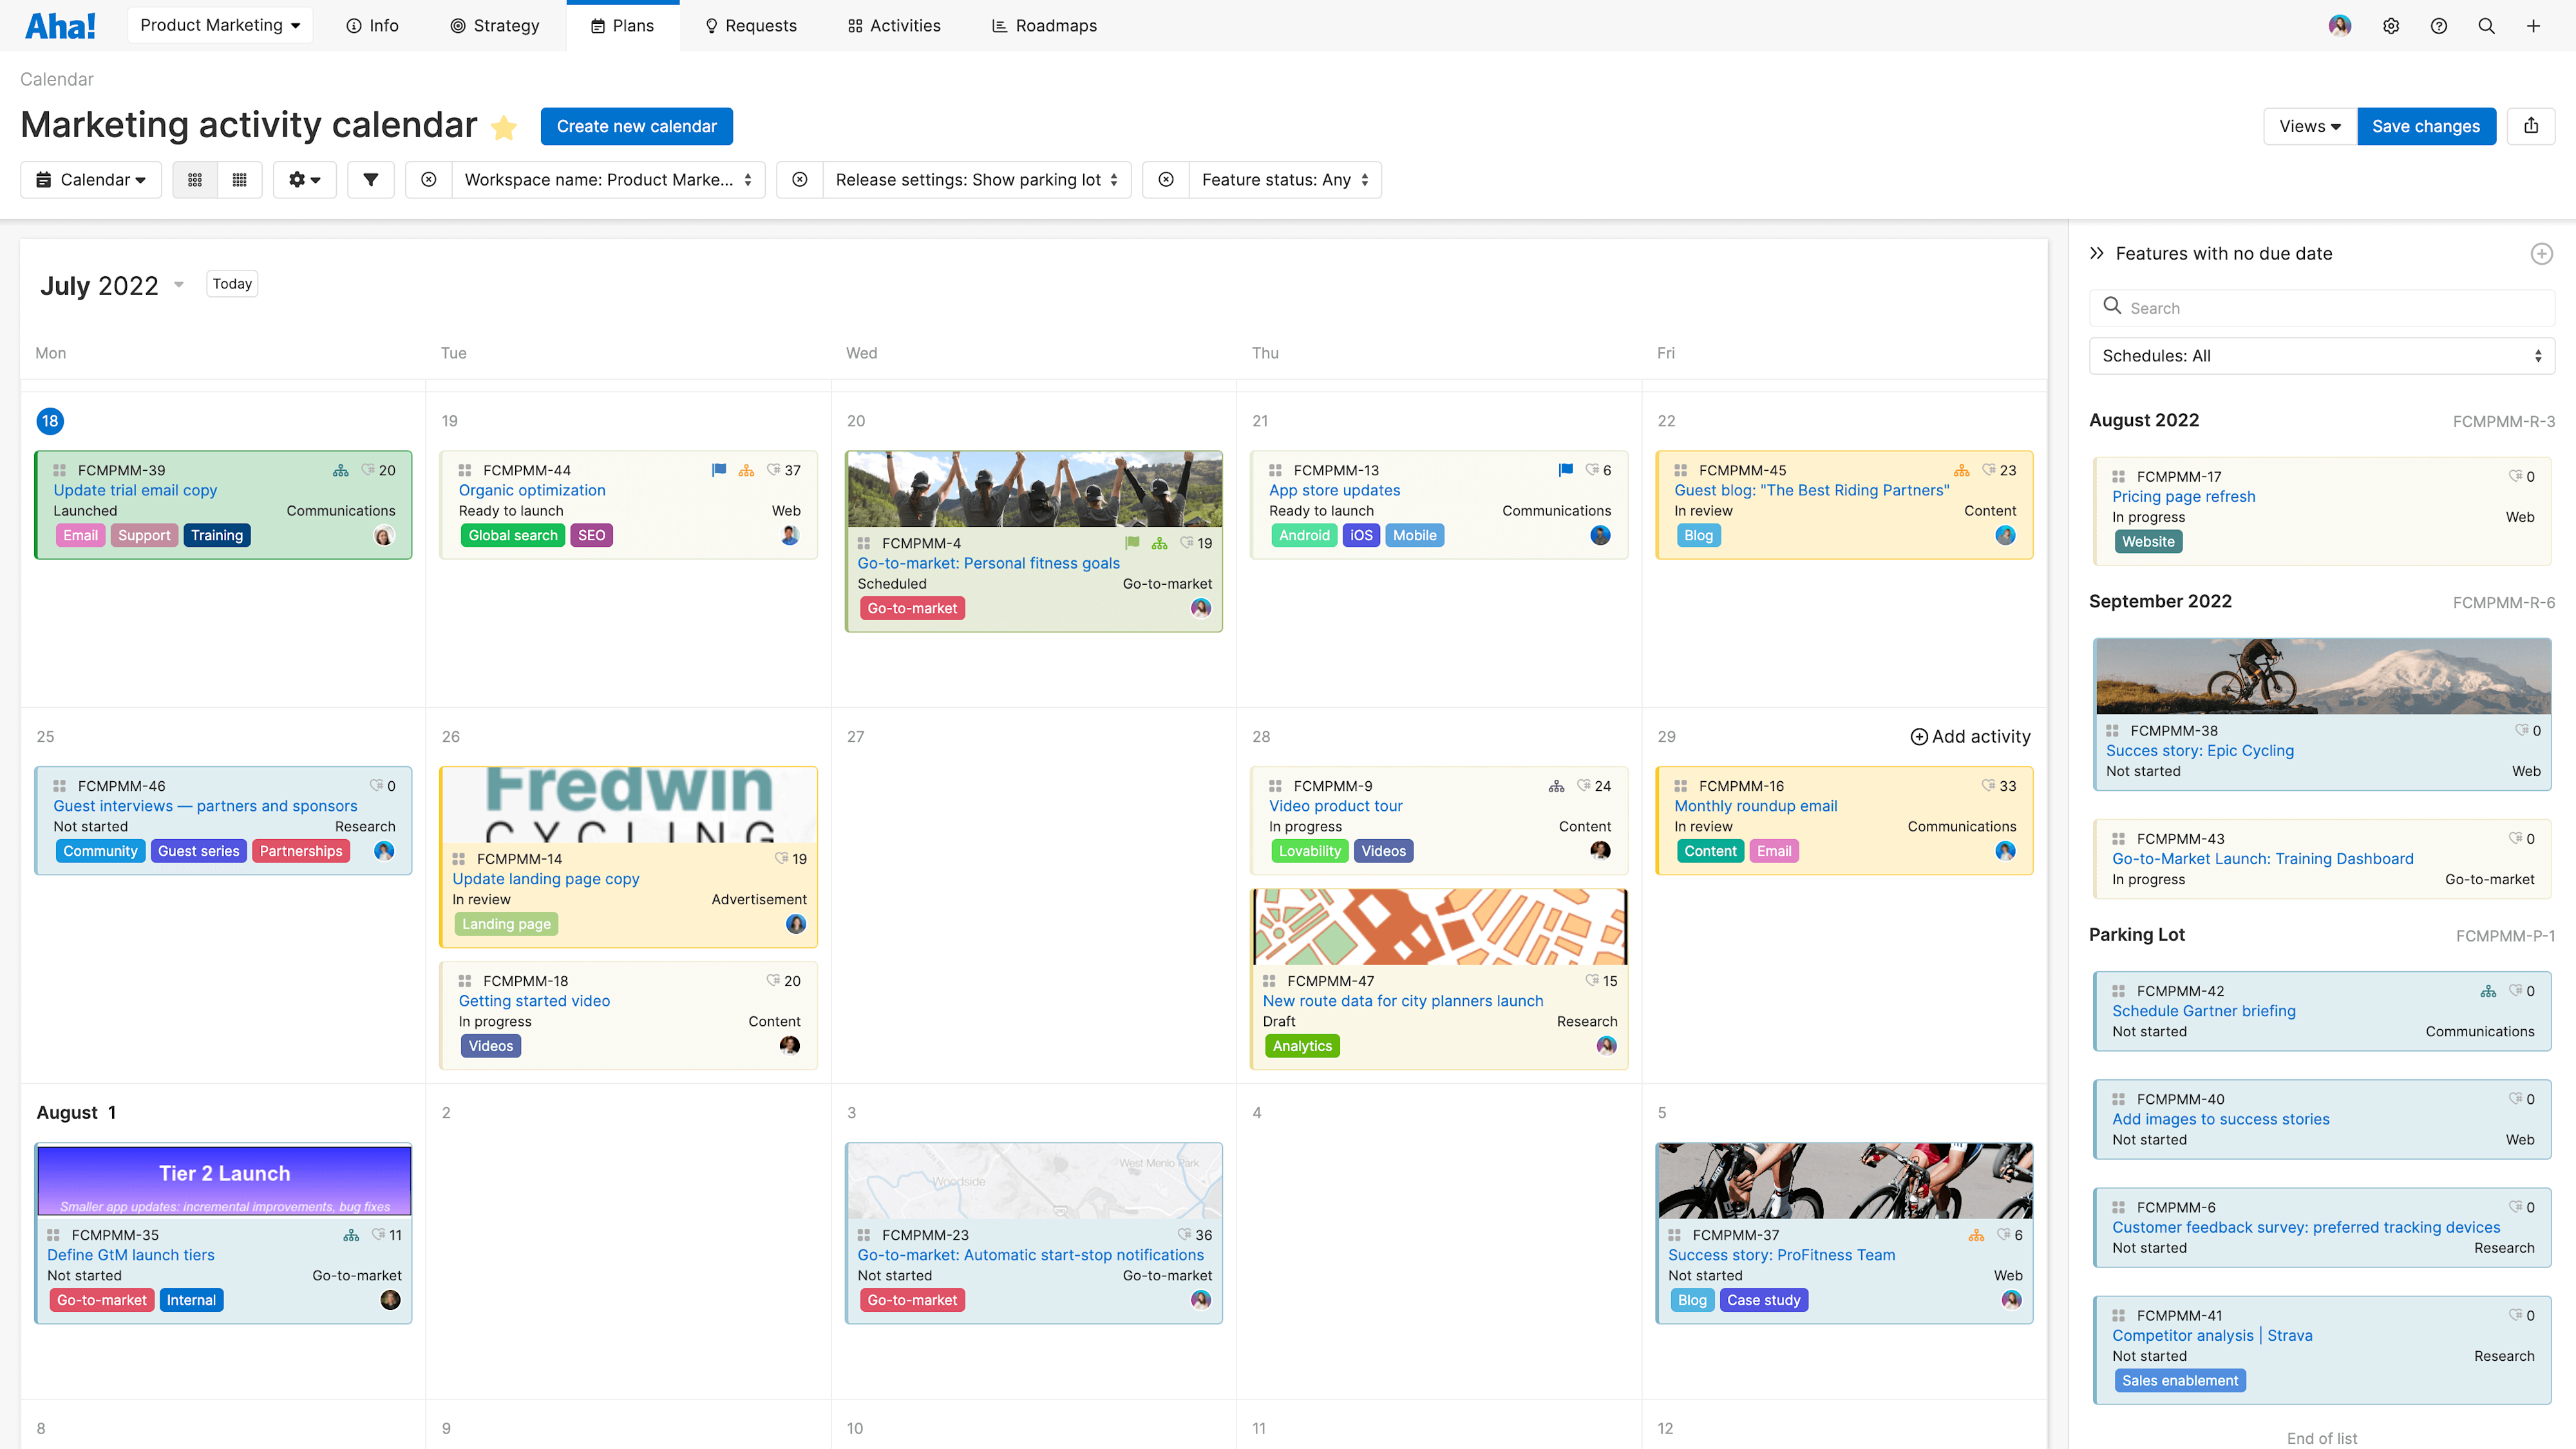Remove the Feature status filter via X icon
Screen dimensions: 2576x1449
click(1166, 180)
